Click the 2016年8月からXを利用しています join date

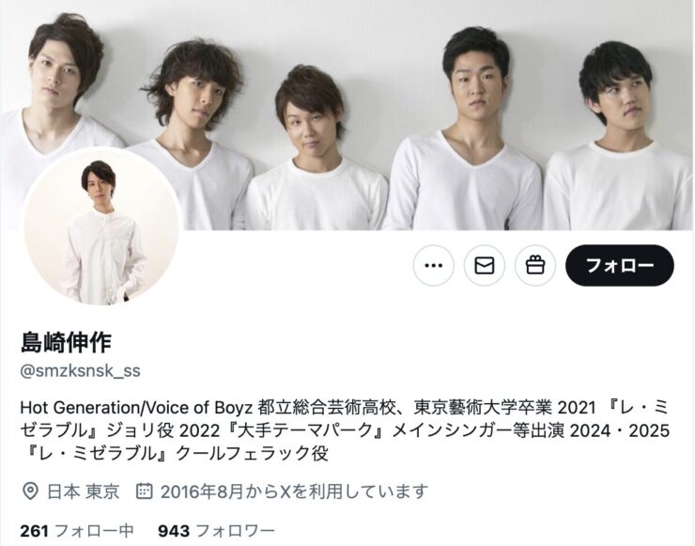click(x=294, y=491)
